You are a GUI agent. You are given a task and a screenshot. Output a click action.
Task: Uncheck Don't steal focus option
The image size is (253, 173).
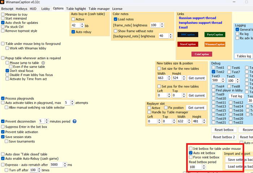(7, 71)
